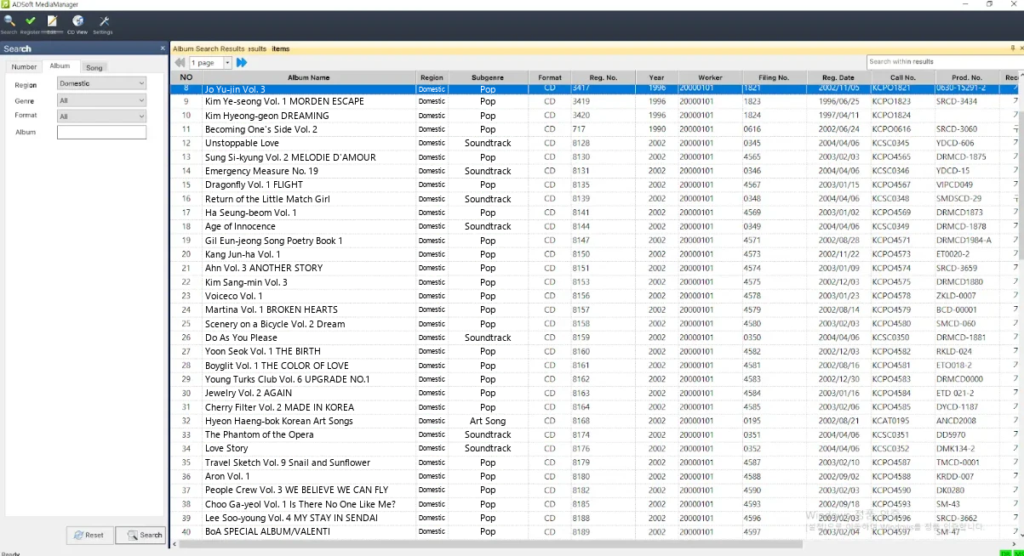This screenshot has width=1024, height=556.
Task: Sort by Reg. No. column header
Action: pyautogui.click(x=602, y=77)
